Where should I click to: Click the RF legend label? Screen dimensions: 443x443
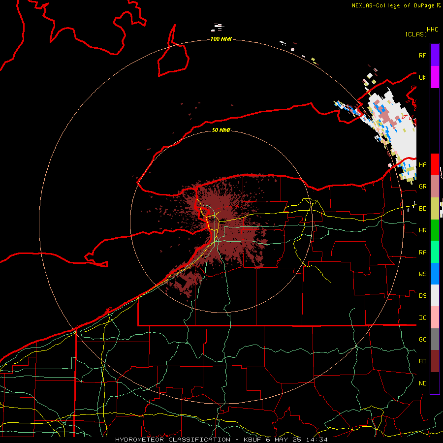pos(422,55)
